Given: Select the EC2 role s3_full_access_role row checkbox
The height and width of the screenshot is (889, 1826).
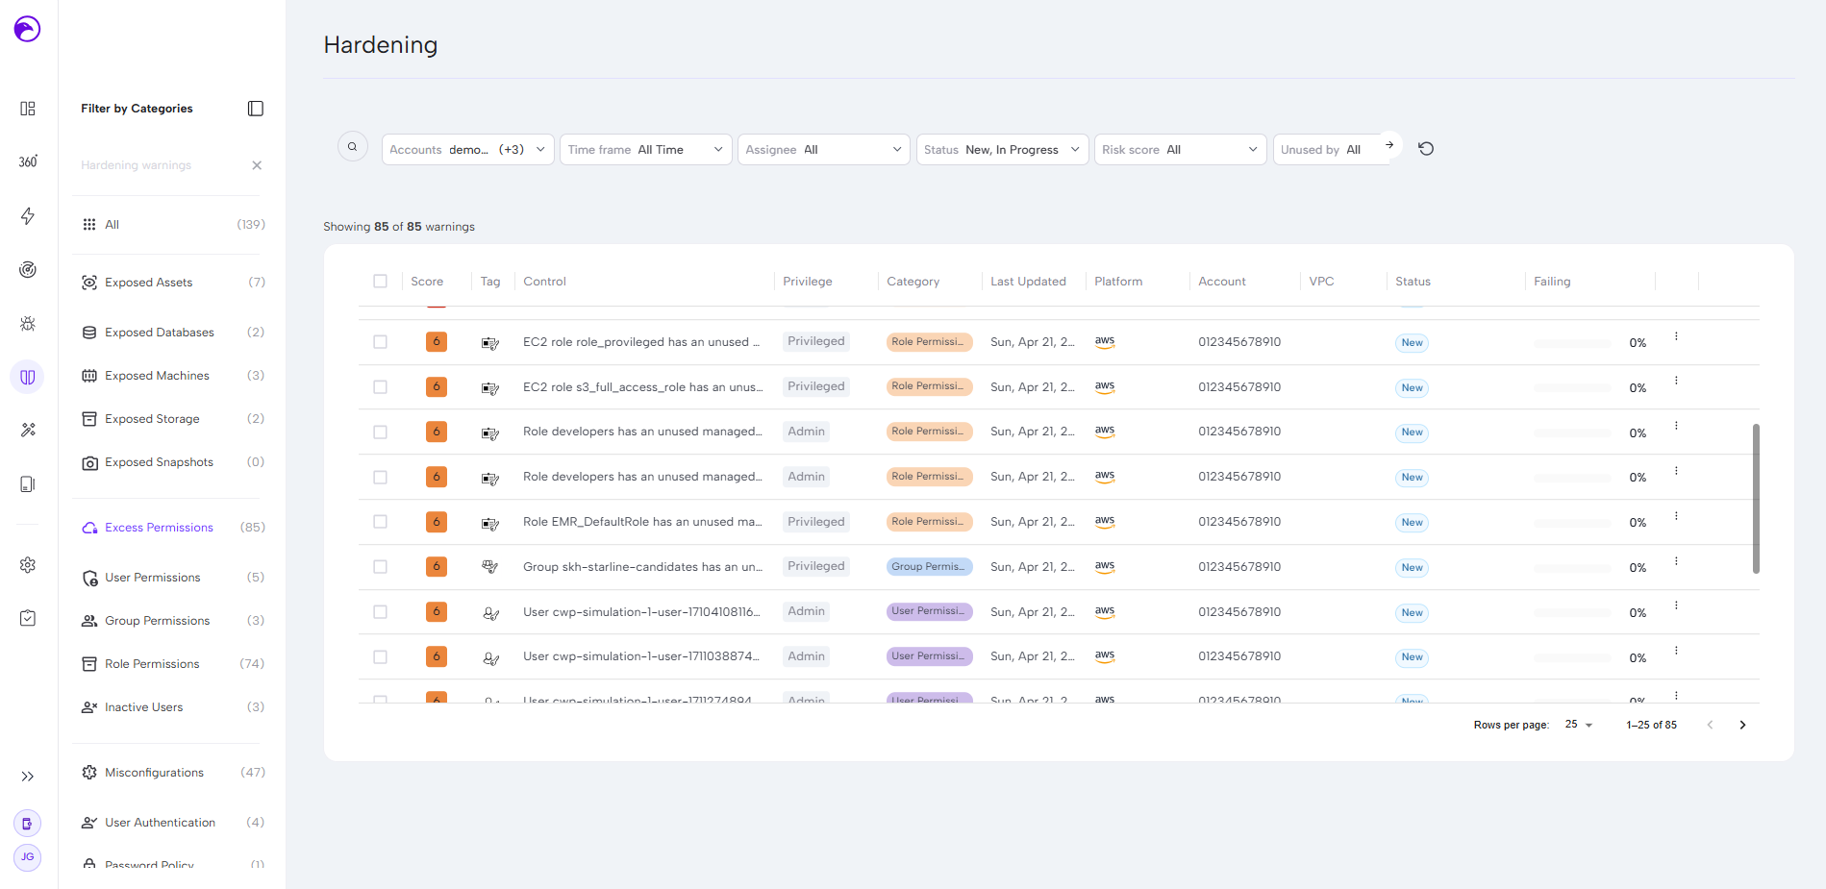Looking at the screenshot, I should pyautogui.click(x=381, y=387).
